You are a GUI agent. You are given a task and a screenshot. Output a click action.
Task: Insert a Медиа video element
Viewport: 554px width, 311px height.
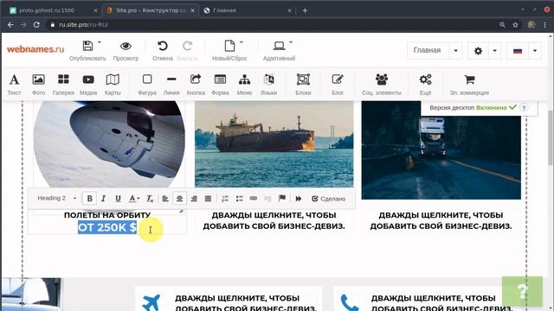click(88, 85)
